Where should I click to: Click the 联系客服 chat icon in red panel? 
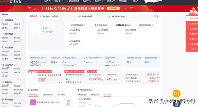tap(190, 44)
